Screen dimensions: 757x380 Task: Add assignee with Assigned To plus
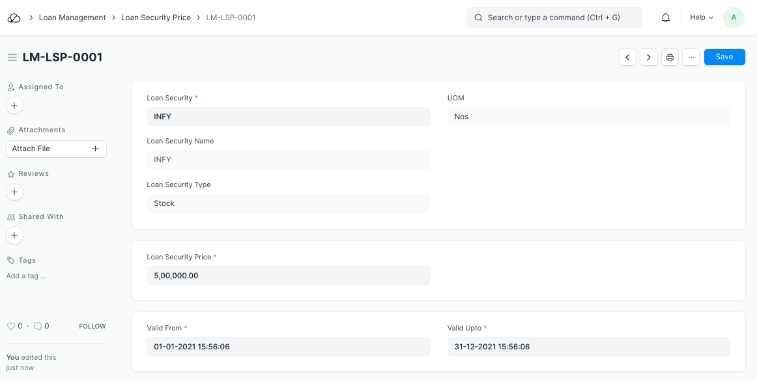coord(14,105)
